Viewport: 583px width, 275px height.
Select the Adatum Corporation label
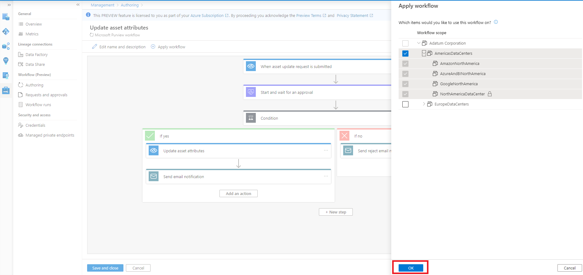[448, 43]
